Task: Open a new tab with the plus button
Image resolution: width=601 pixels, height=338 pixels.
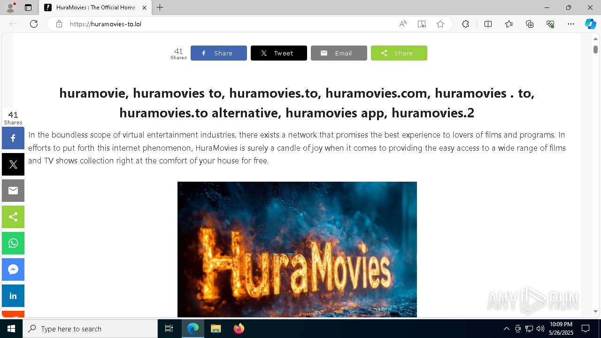Action: tap(160, 8)
